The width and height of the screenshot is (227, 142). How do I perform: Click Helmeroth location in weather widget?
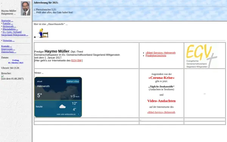[x=43, y=86]
